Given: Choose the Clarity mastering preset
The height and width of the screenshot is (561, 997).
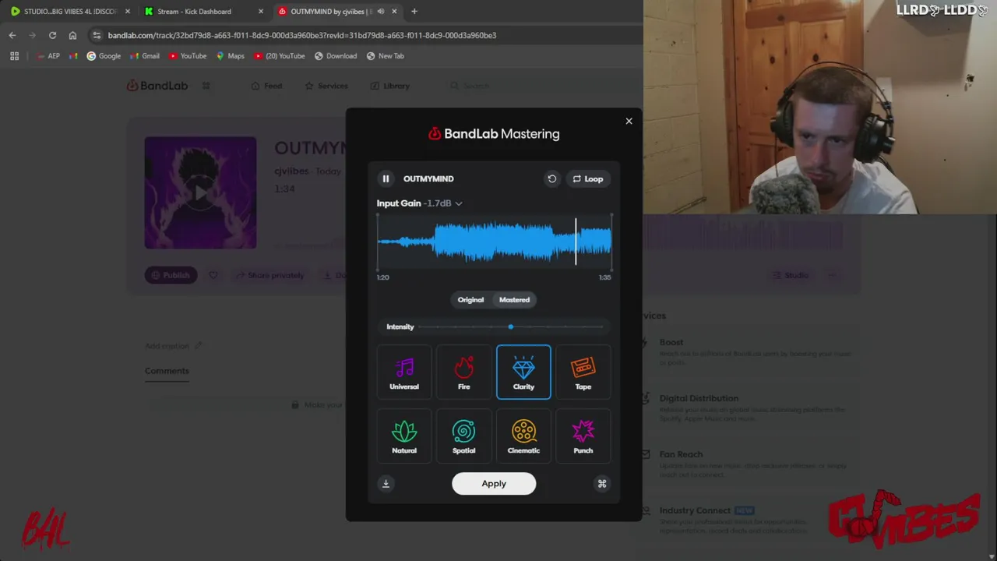Looking at the screenshot, I should pos(523,372).
